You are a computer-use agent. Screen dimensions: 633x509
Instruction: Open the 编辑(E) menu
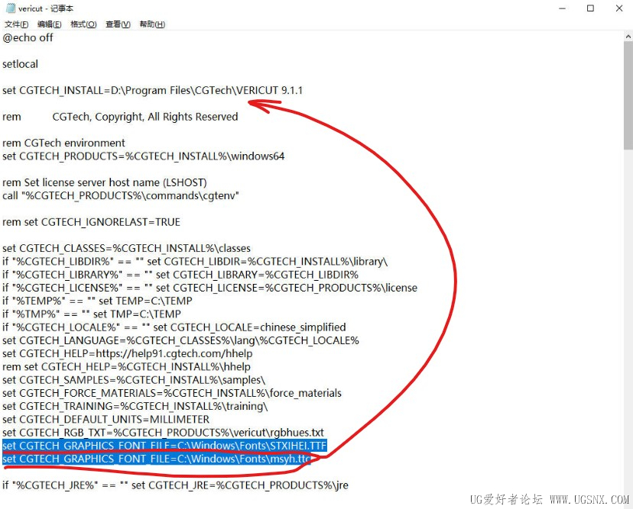point(49,24)
